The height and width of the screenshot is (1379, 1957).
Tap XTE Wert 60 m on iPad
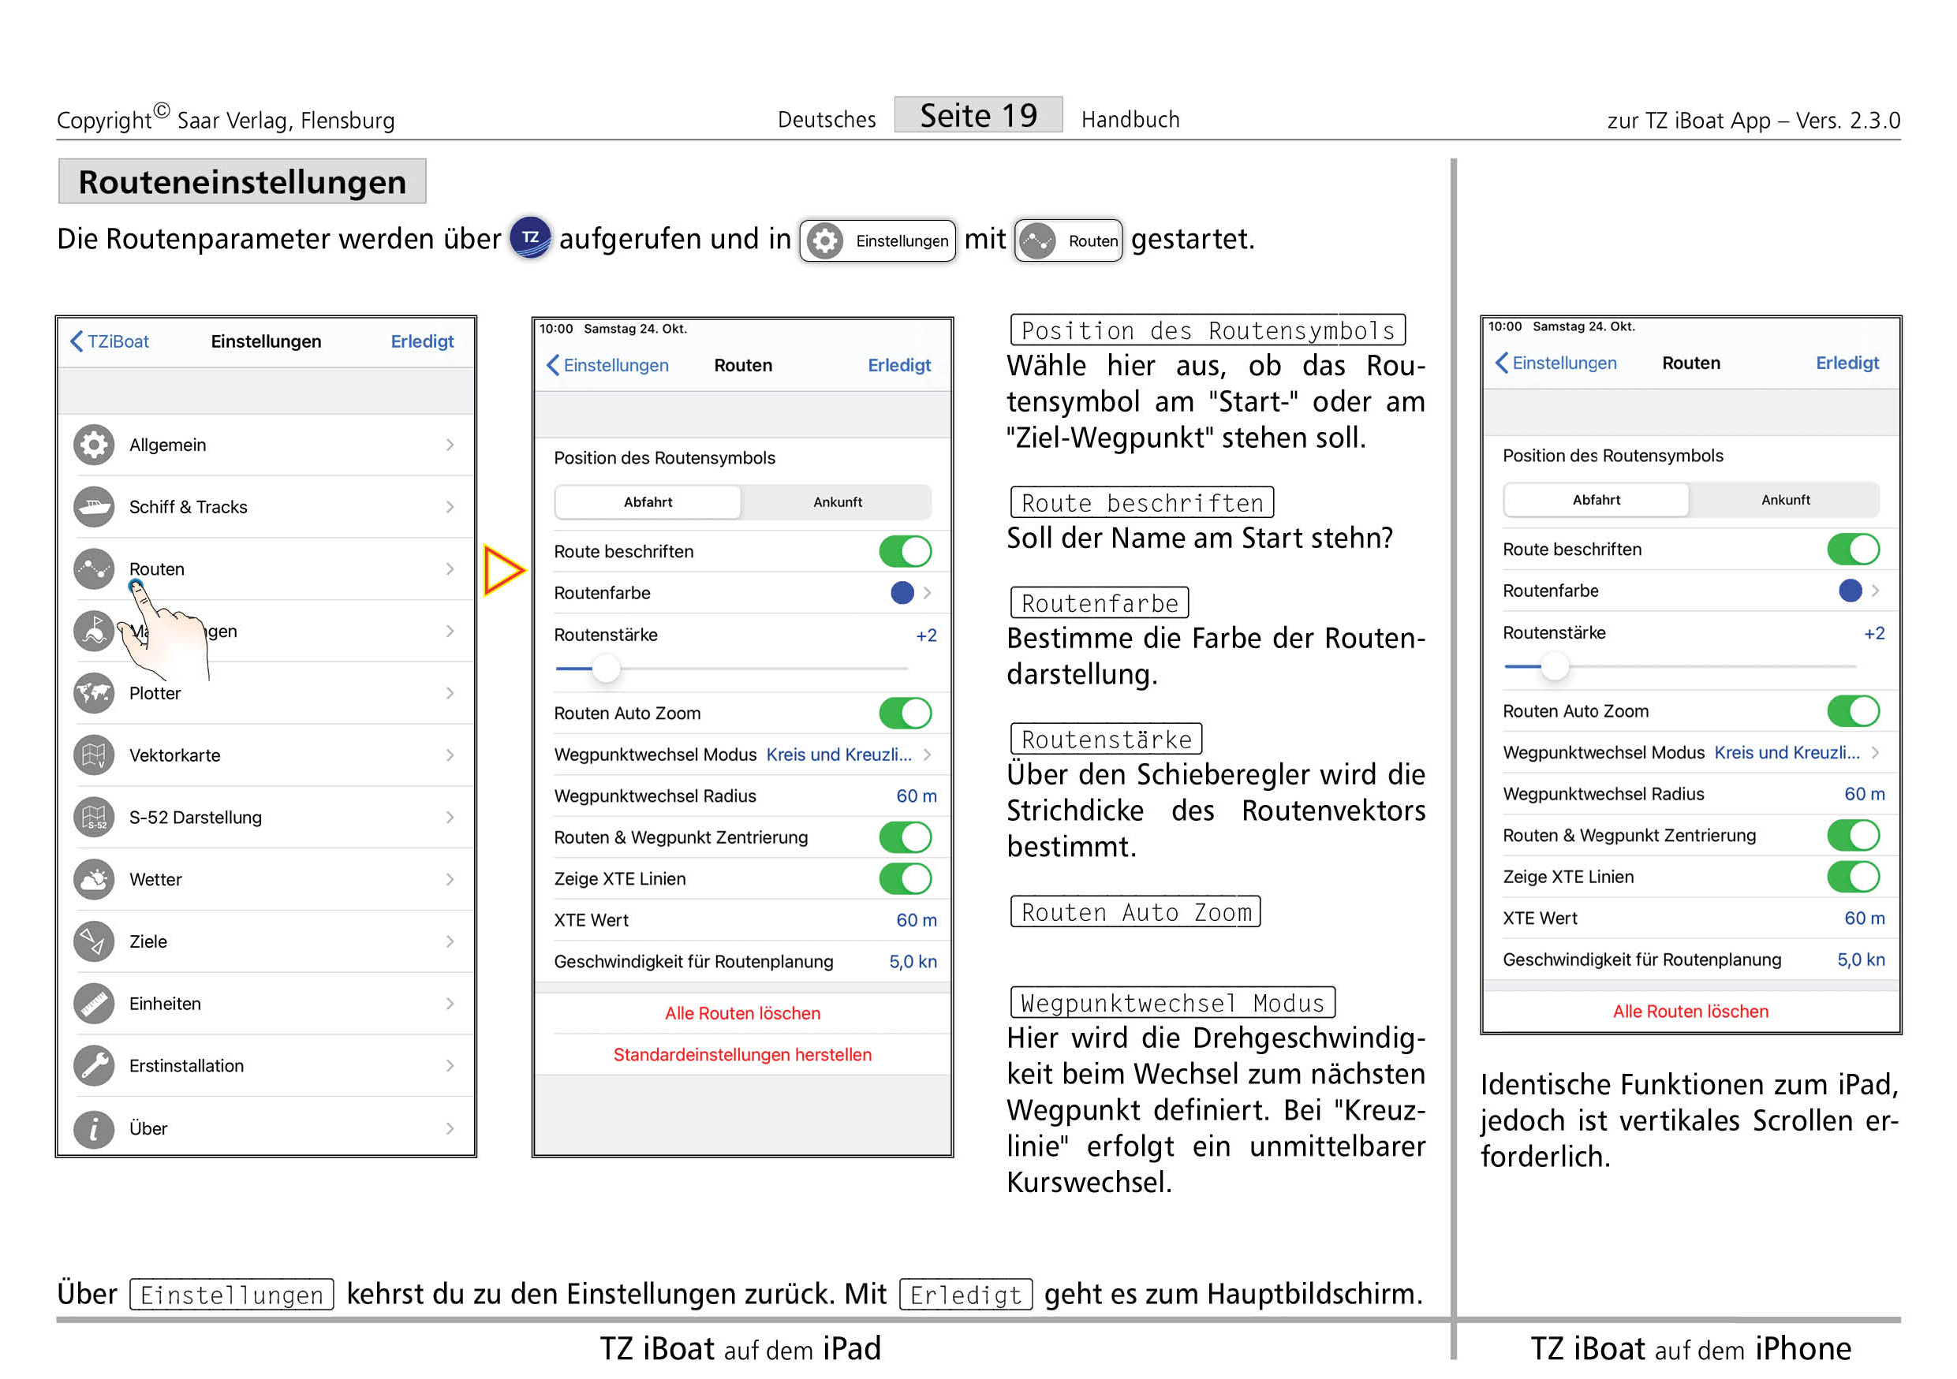coord(917,921)
